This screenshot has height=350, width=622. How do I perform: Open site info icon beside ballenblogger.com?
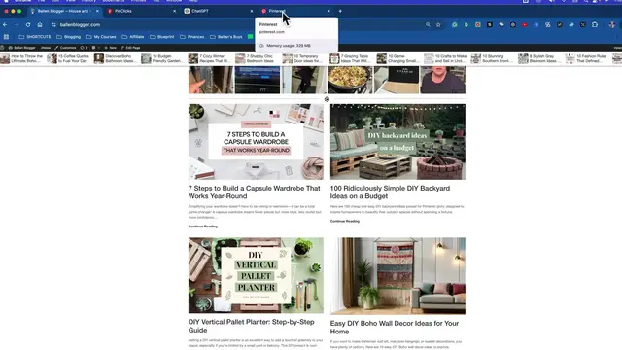point(53,24)
